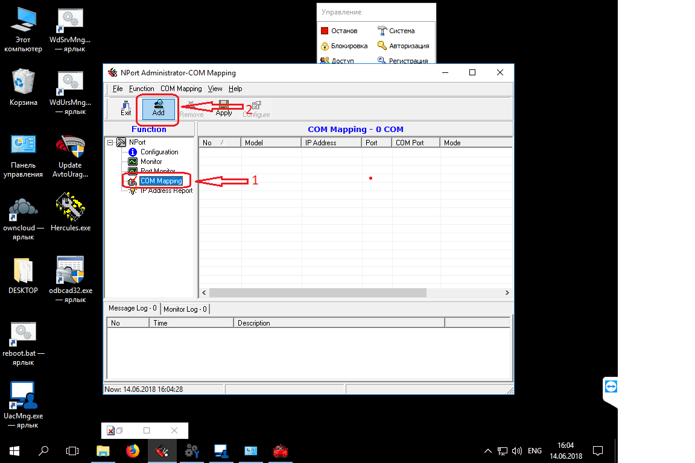
Task: Select the Monitor tree node
Action: (x=151, y=162)
